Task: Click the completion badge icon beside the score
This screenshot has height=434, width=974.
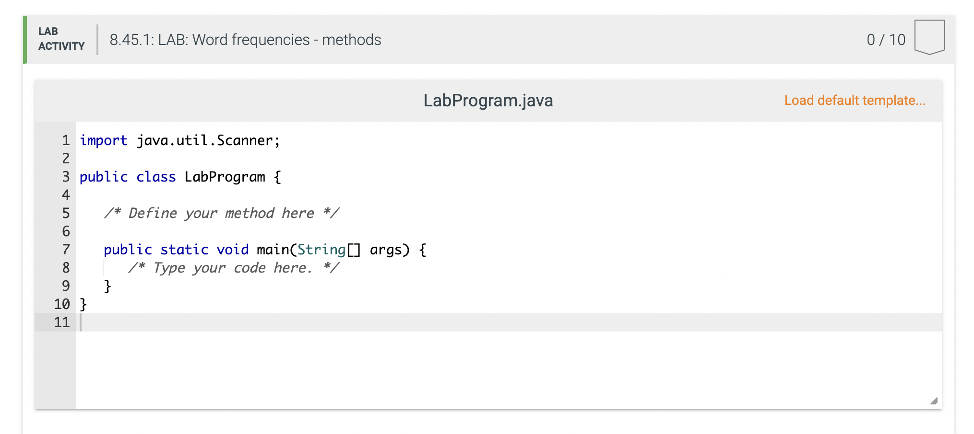Action: 929,37
